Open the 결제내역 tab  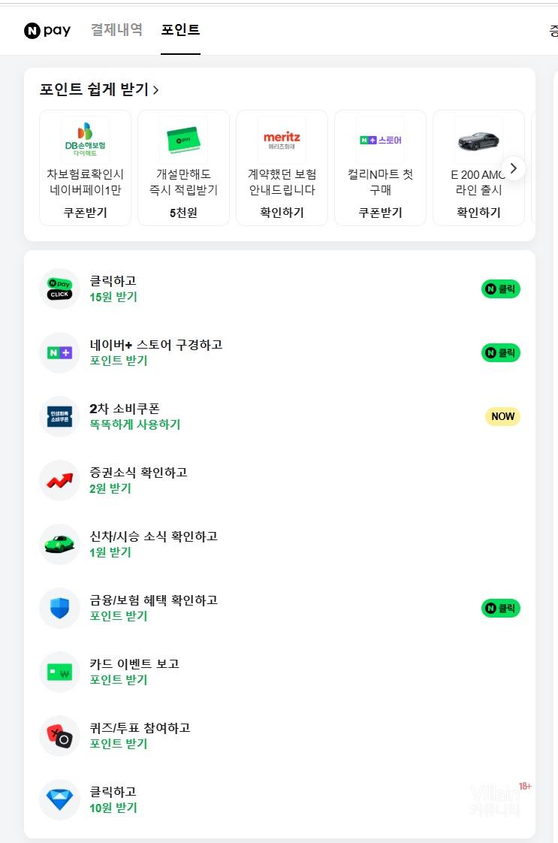116,30
